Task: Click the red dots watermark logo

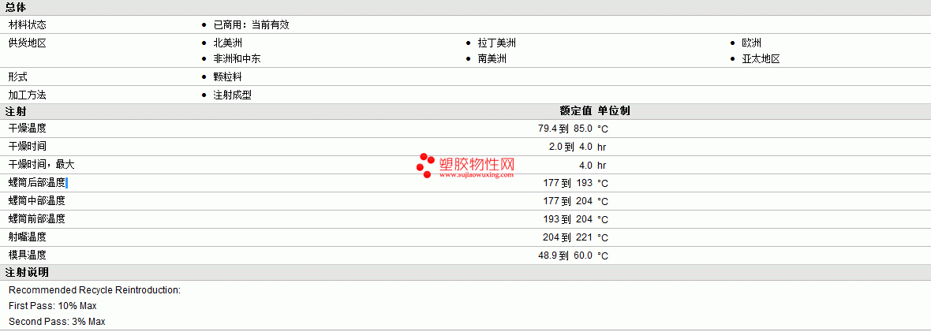Action: (x=426, y=166)
